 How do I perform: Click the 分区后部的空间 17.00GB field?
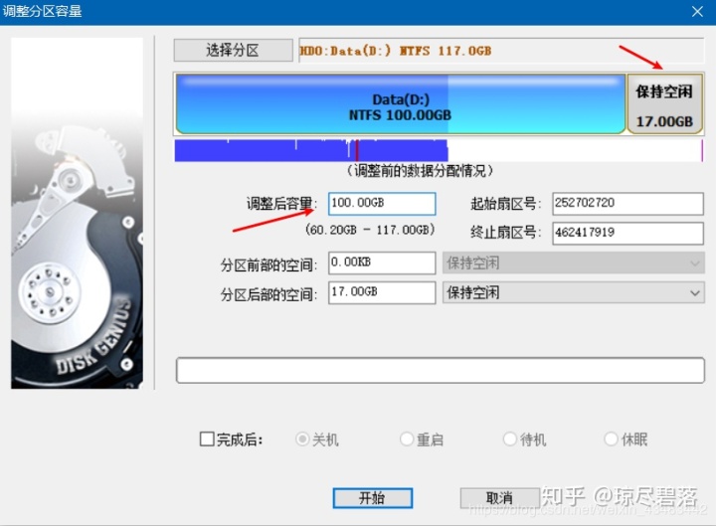coord(382,292)
